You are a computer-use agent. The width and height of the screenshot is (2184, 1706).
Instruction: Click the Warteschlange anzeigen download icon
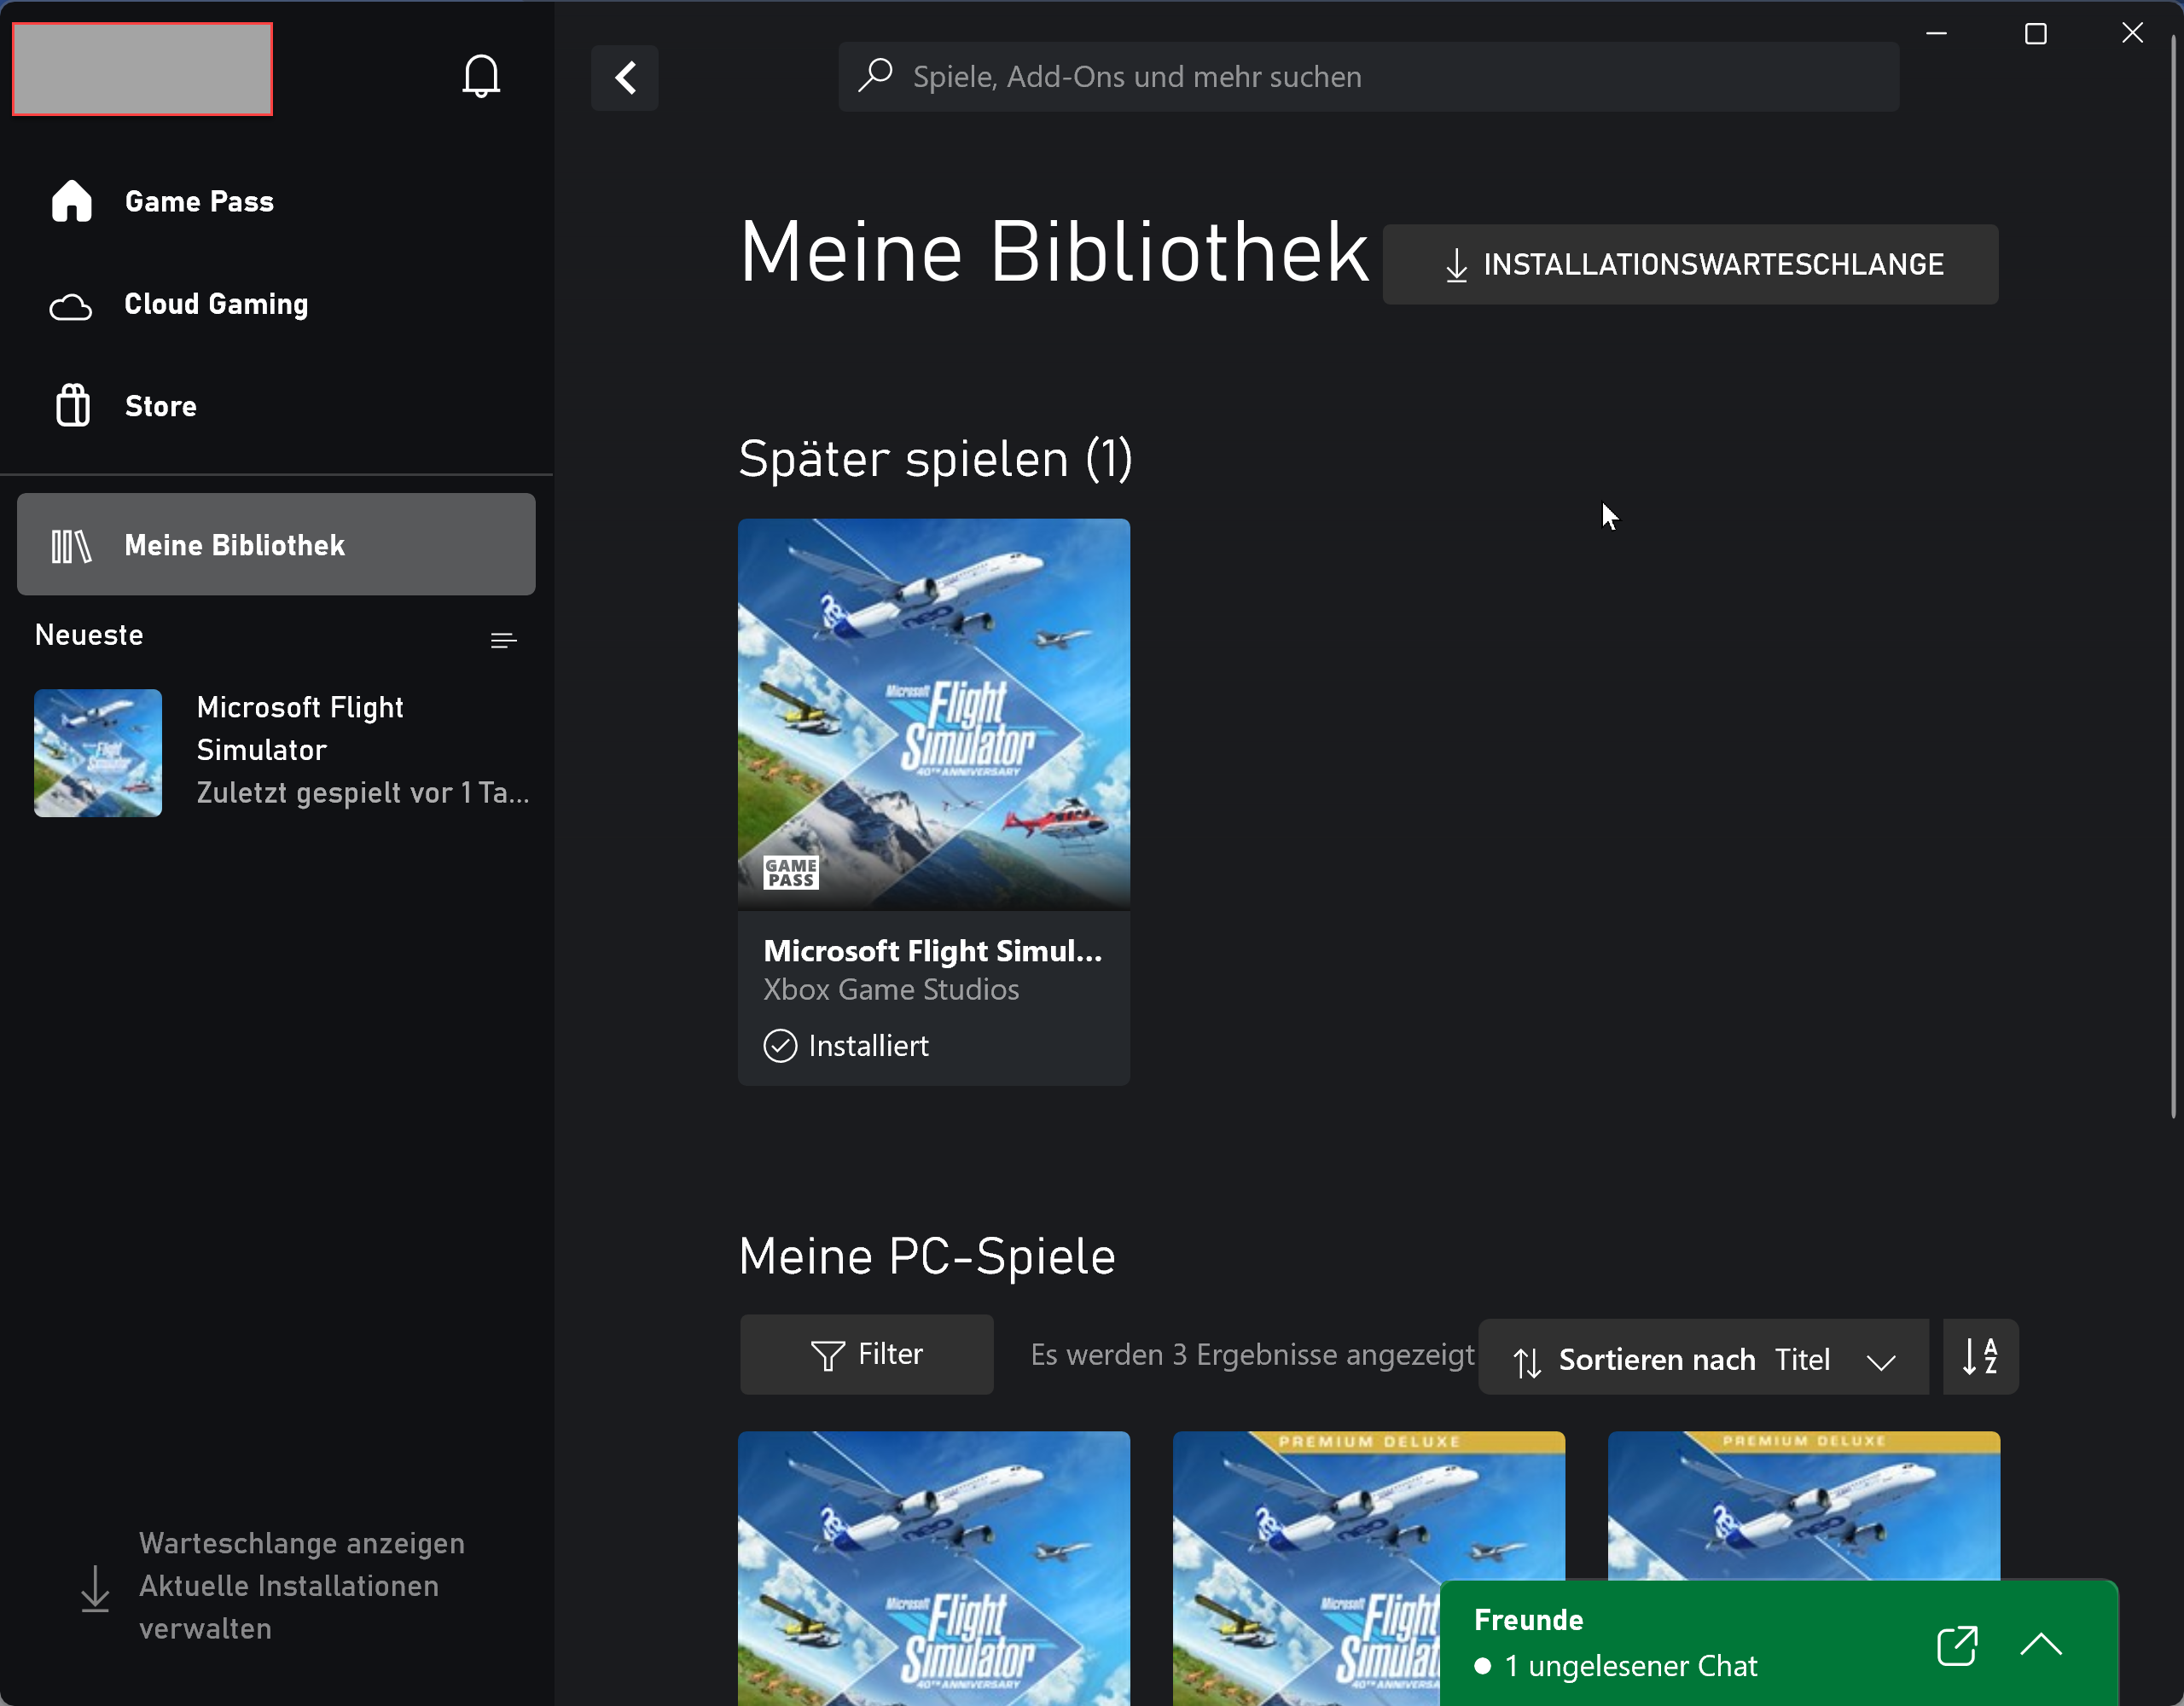[x=95, y=1588]
